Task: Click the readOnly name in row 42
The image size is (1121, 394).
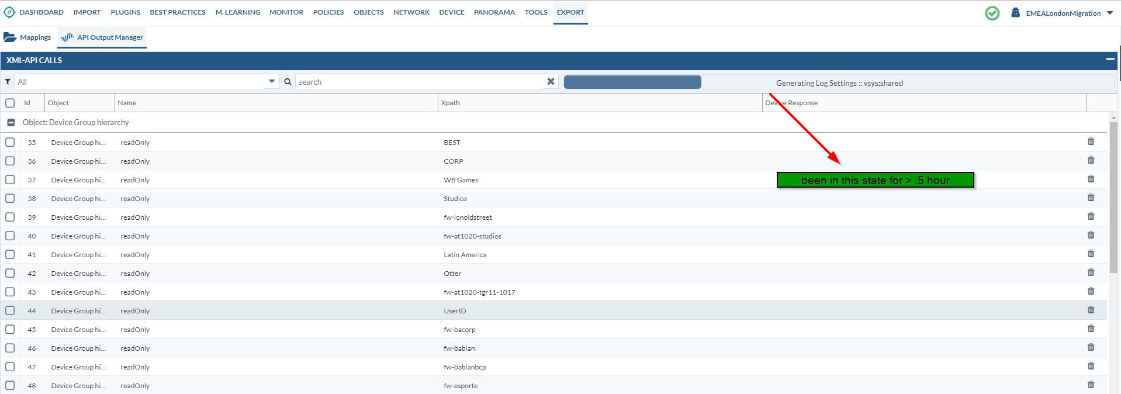Action: tap(135, 274)
